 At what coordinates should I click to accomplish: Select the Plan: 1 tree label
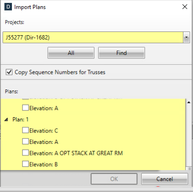(20, 120)
